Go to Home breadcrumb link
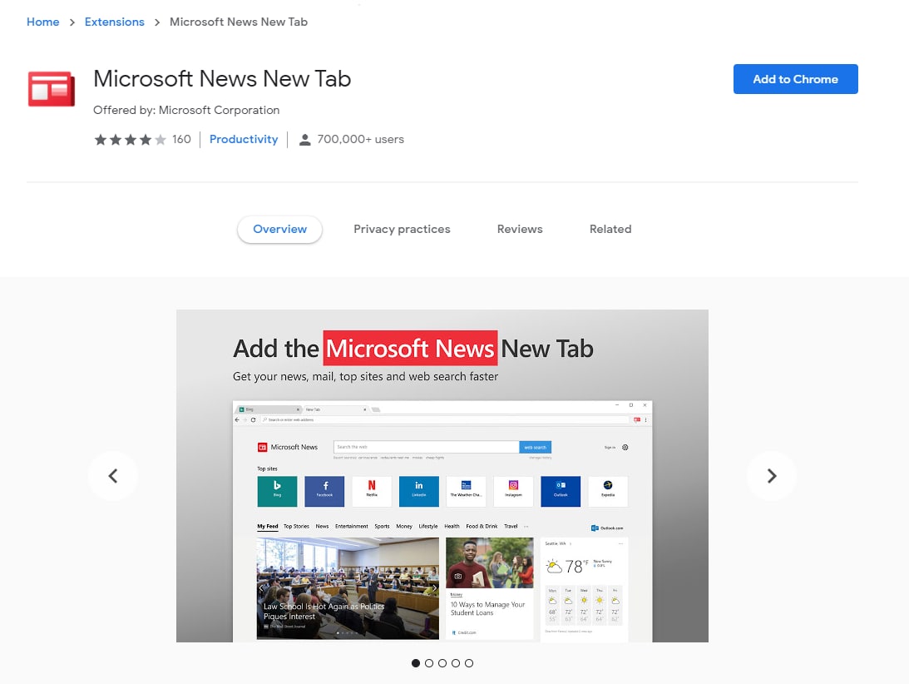Screen dimensions: 909x684 tap(43, 22)
